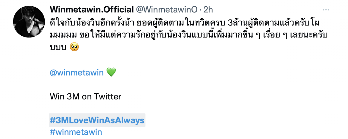
Task: Open the tweet's more options ellipsis menu
Action: (326, 10)
